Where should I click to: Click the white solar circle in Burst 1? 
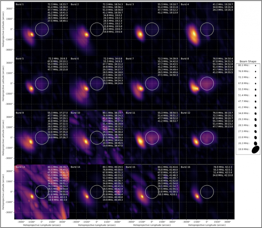click(42, 29)
